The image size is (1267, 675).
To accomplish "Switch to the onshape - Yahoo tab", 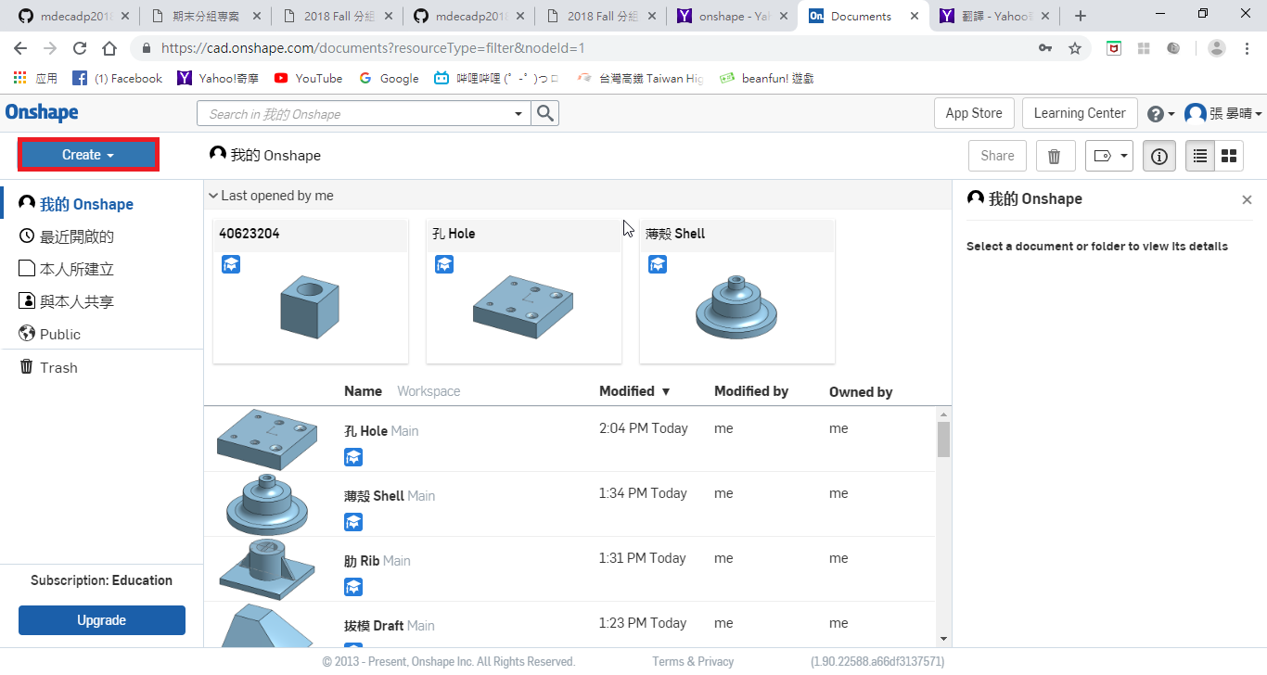I will pyautogui.click(x=733, y=16).
